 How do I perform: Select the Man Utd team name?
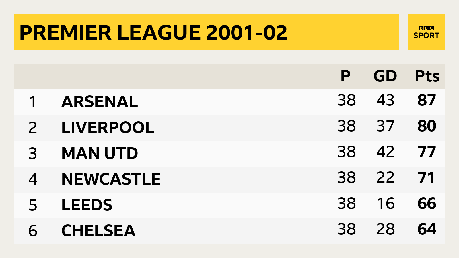pos(100,153)
